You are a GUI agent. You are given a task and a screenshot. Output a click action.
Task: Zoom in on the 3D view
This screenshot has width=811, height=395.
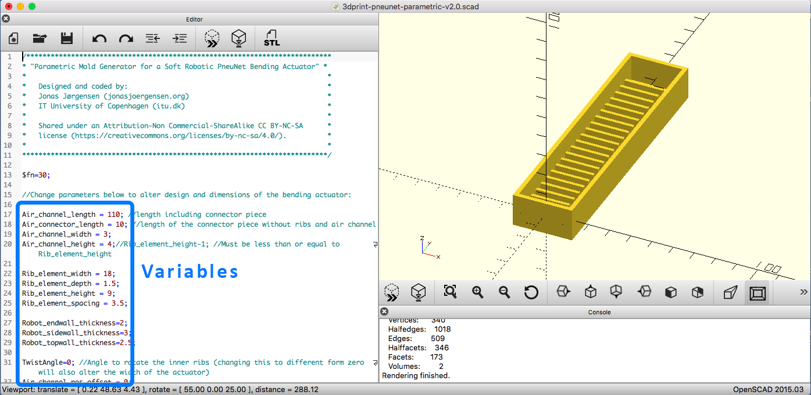[478, 292]
